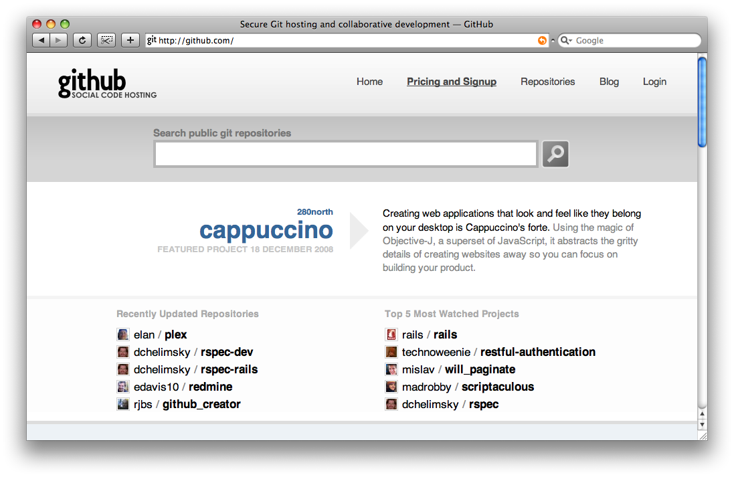Viewport: 734px width, 477px height.
Task: Click the scrollbar up arrow
Action: [x=702, y=414]
